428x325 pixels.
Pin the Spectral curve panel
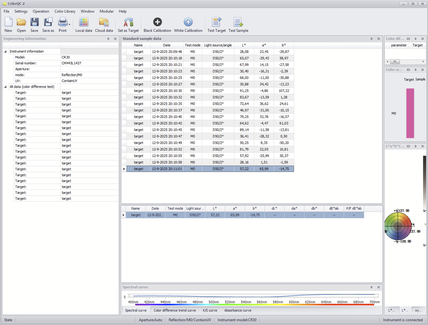click(372, 287)
